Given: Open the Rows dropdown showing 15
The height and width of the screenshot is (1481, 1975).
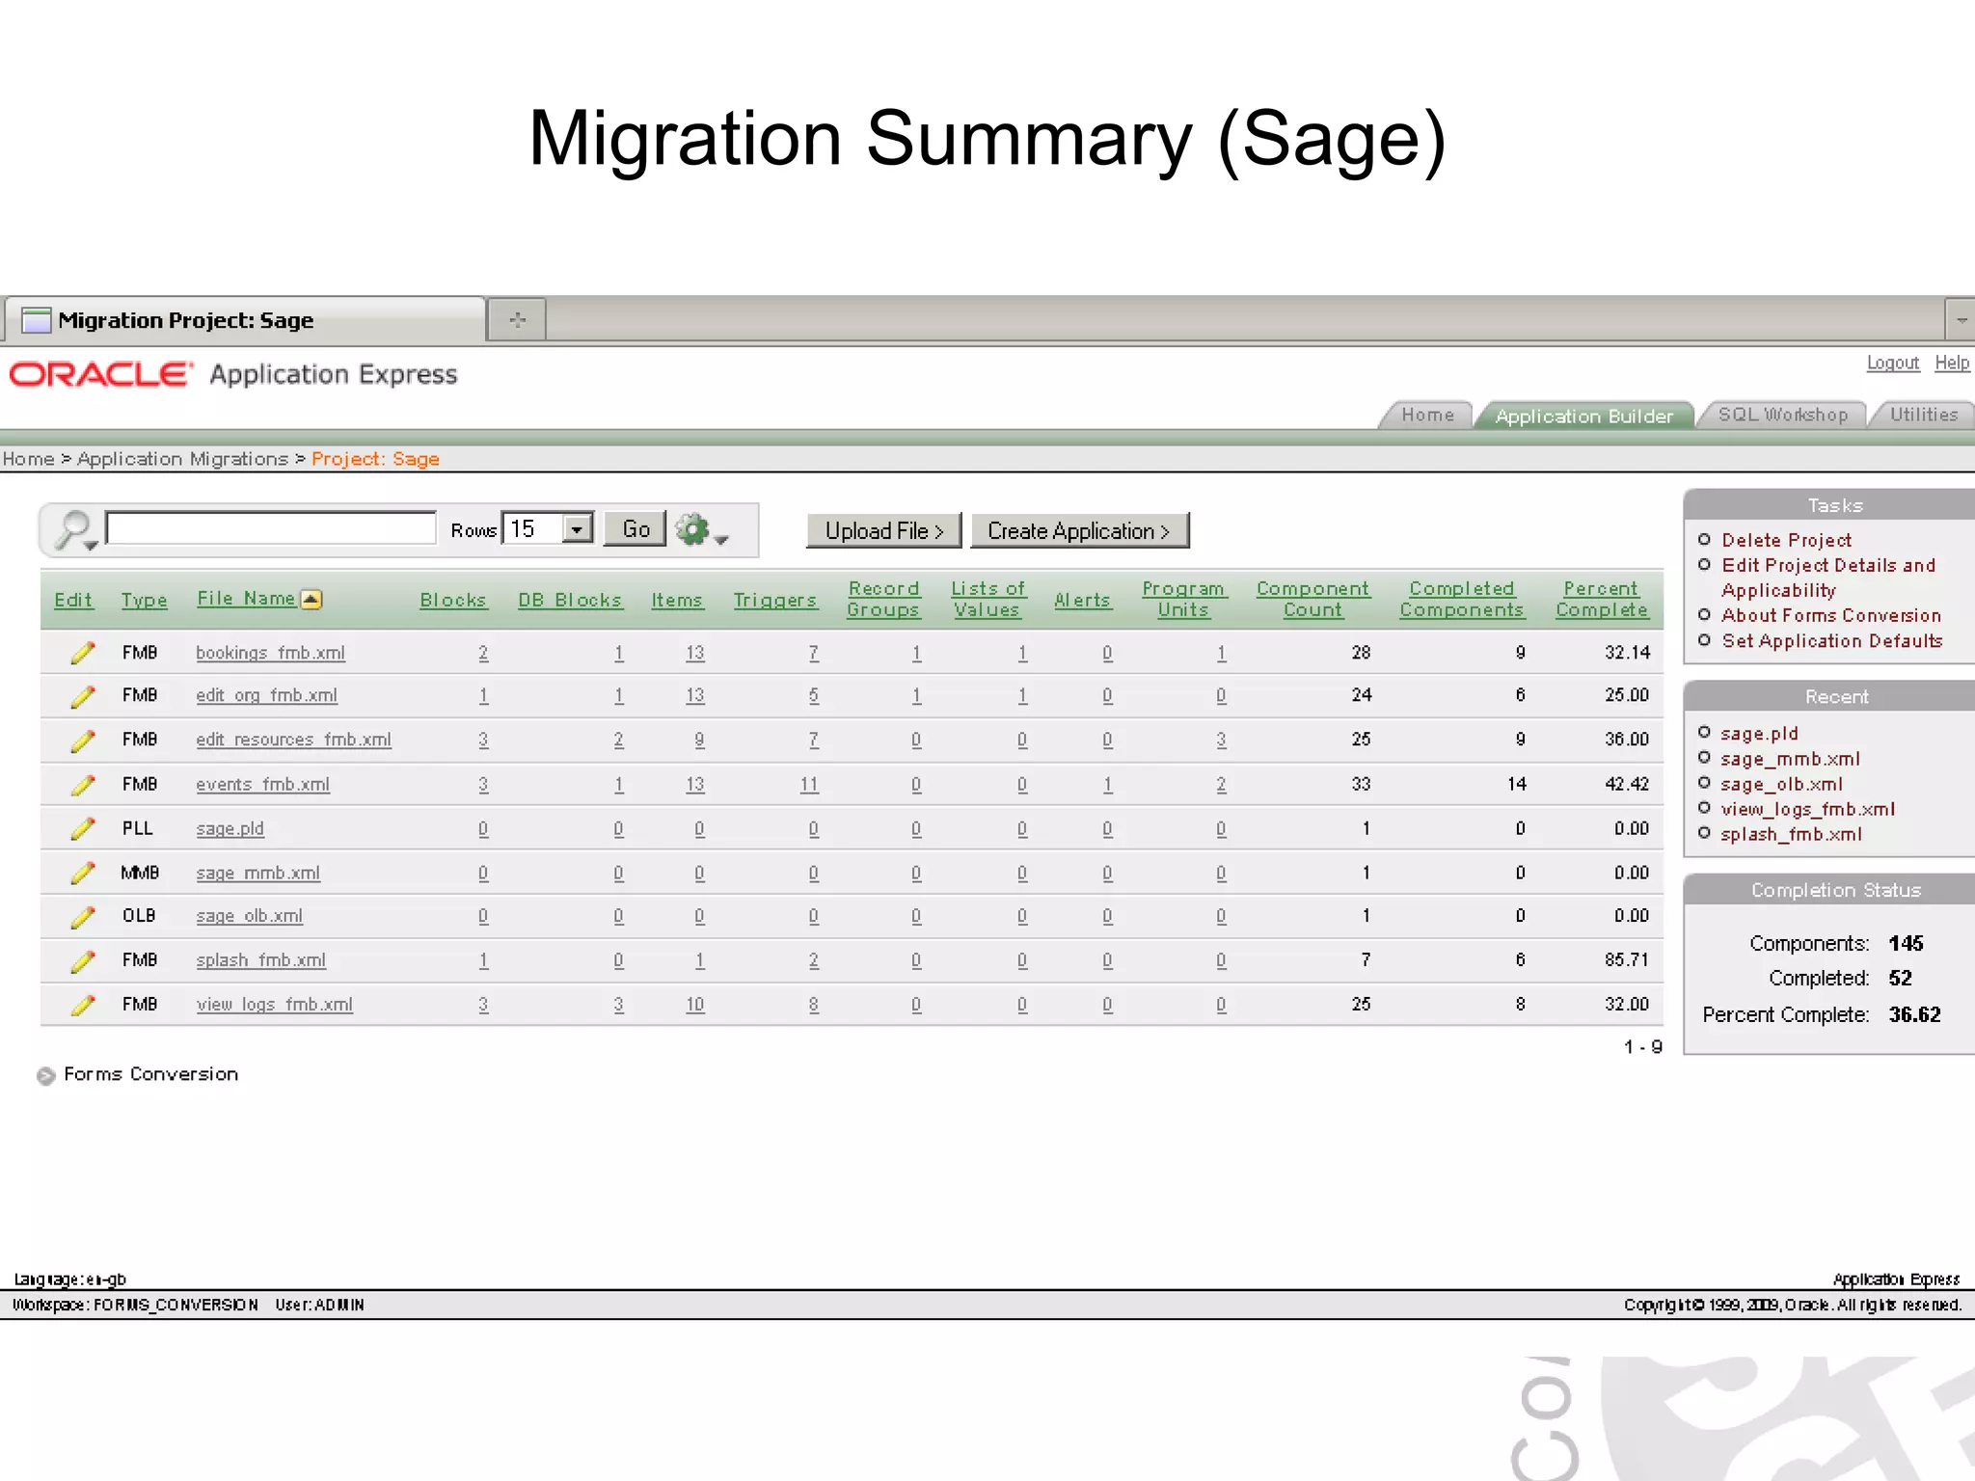Looking at the screenshot, I should tap(548, 528).
